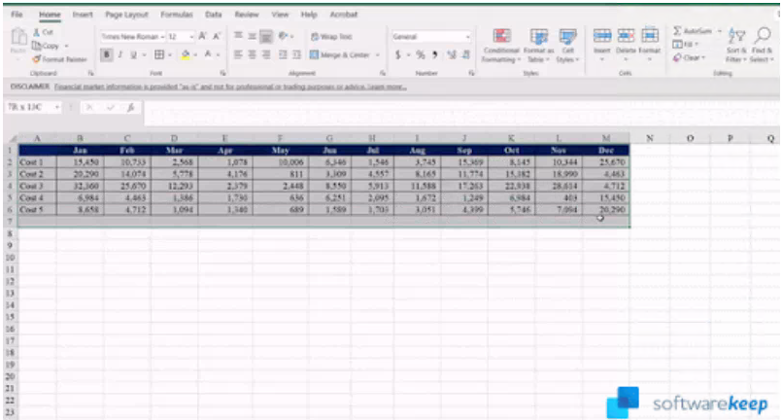
Task: Expand the General number format dropdown
Action: [467, 37]
